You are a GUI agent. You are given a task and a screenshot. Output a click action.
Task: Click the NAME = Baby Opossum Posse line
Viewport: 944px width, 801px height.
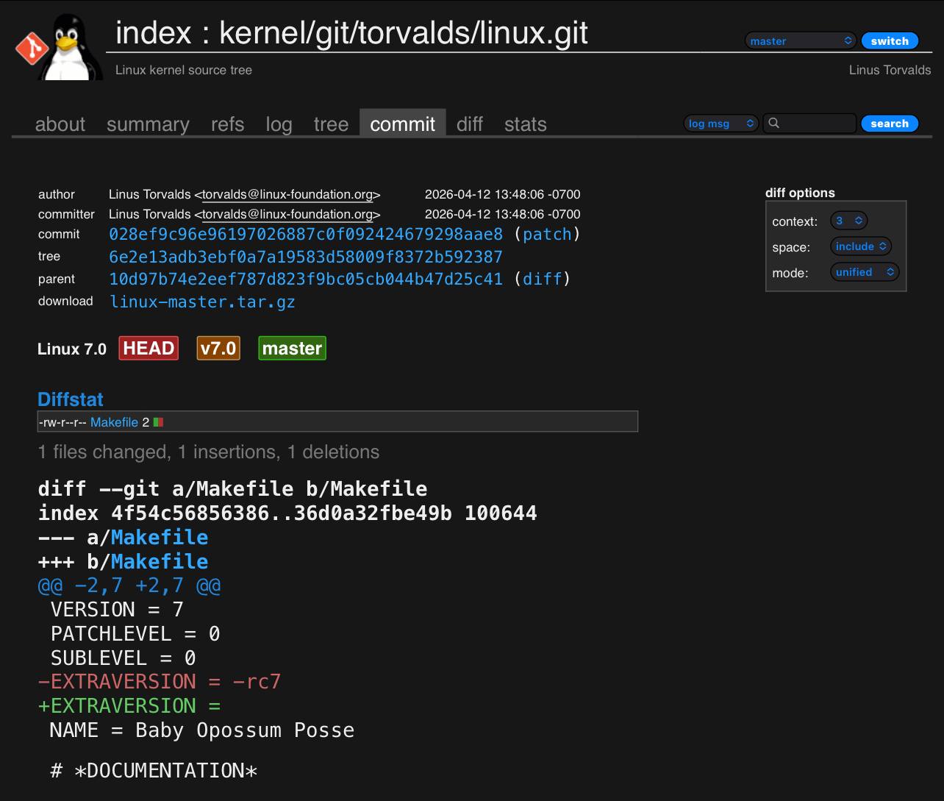(x=202, y=730)
